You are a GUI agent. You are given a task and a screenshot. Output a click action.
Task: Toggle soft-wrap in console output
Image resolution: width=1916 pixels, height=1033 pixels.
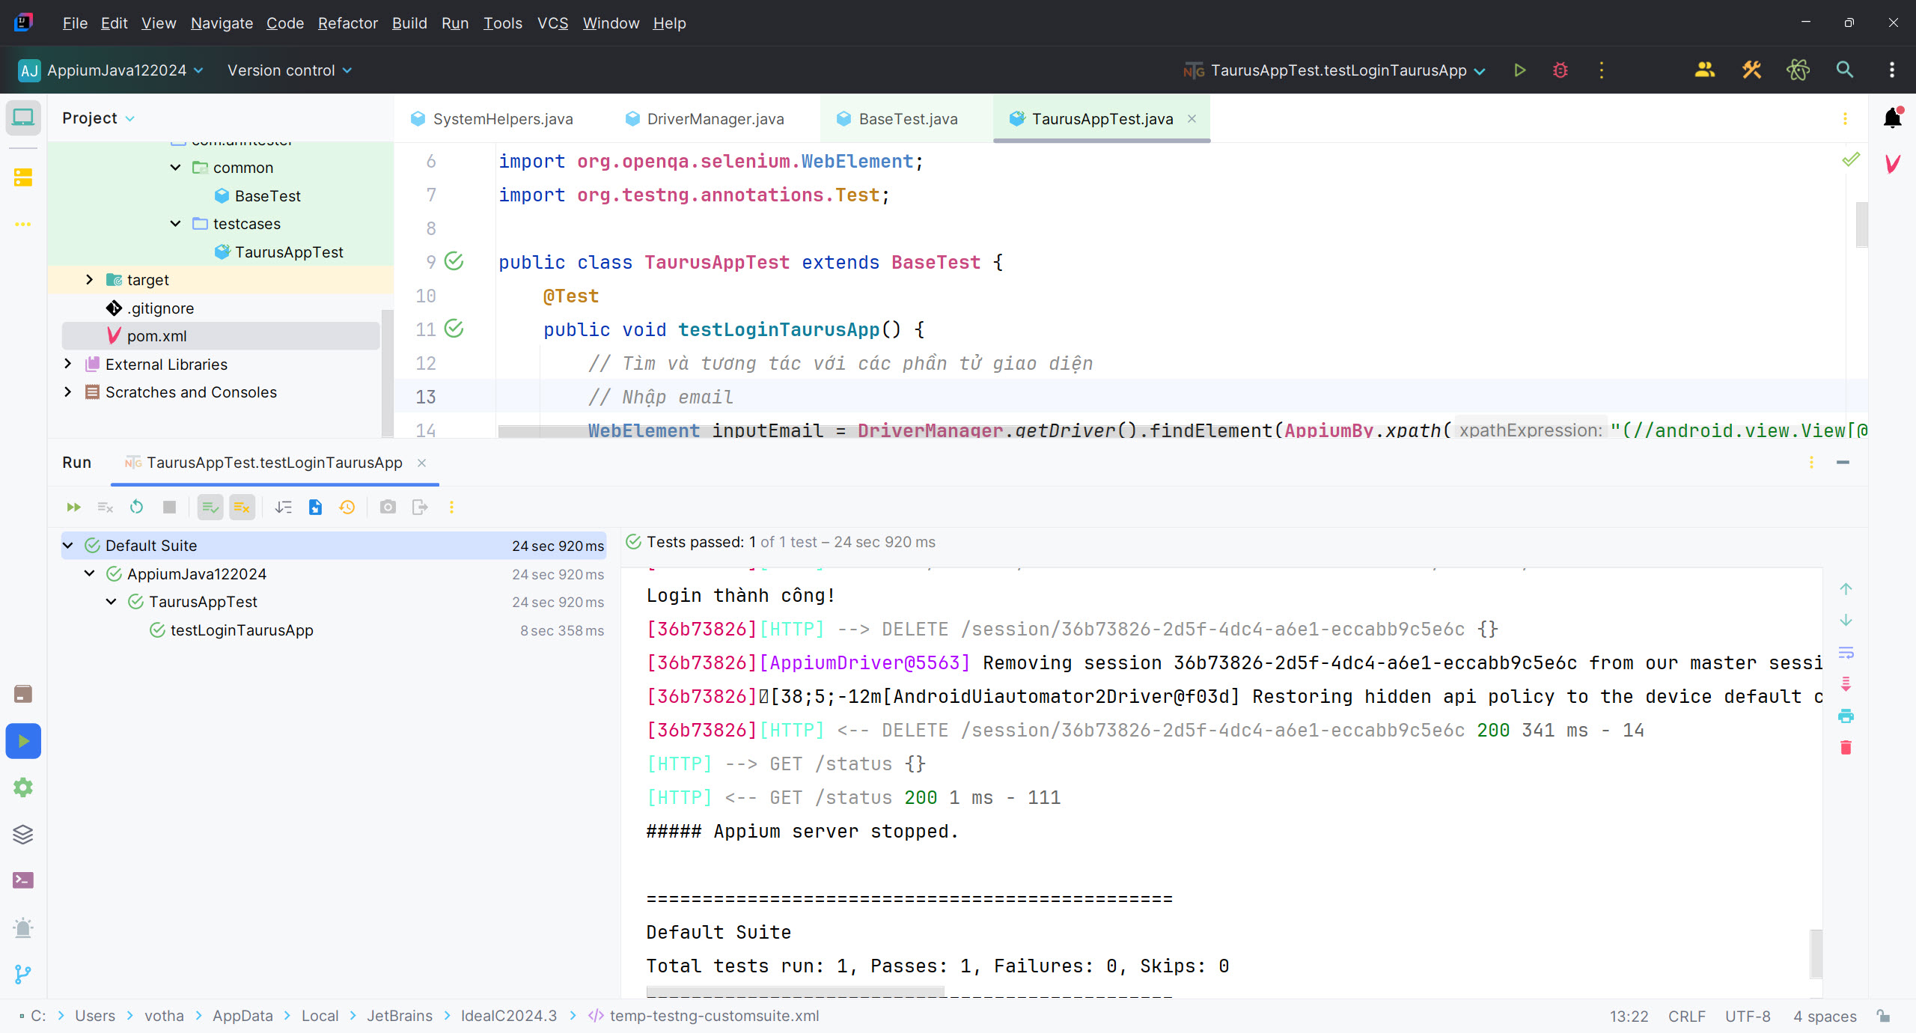pyautogui.click(x=1846, y=652)
